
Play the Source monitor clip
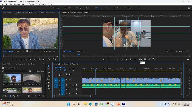pyautogui.click(x=30, y=59)
